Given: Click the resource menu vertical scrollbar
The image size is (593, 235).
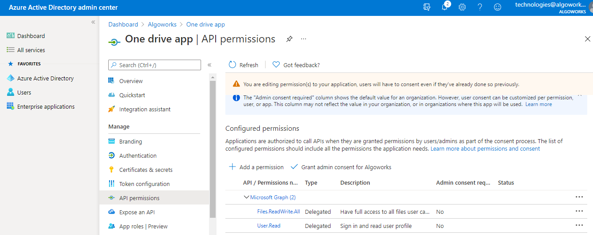Looking at the screenshot, I should click(213, 149).
